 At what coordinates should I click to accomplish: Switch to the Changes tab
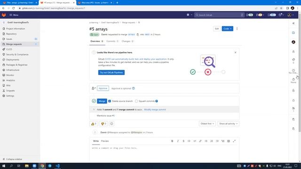127,41
